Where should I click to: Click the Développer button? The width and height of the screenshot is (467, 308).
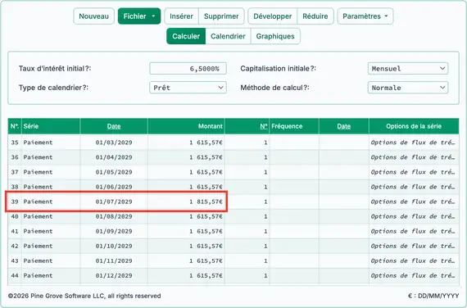point(273,16)
